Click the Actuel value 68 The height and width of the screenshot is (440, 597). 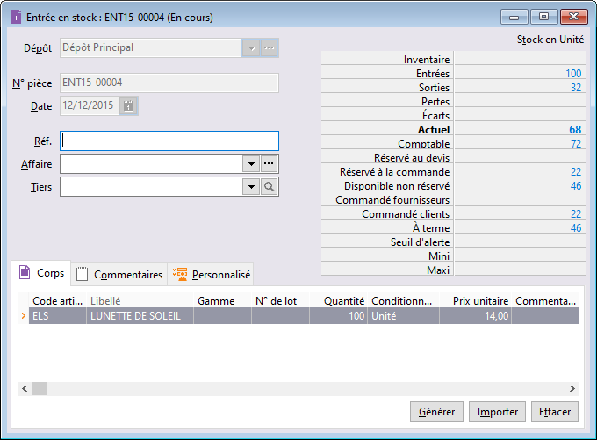575,129
